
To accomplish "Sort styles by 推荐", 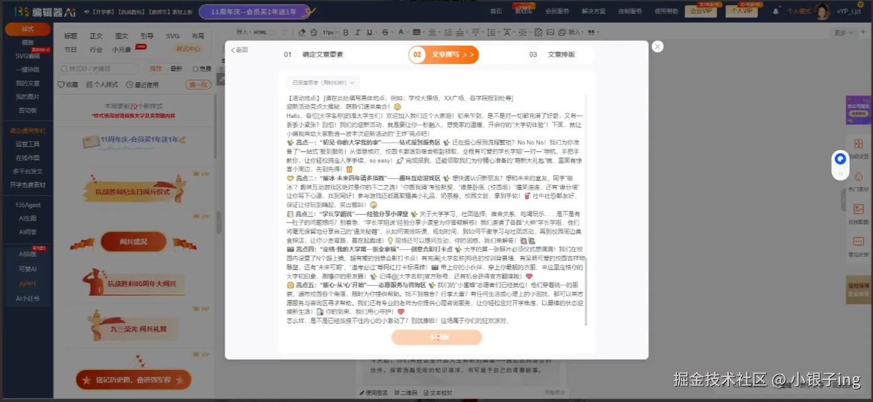I will [x=155, y=69].
